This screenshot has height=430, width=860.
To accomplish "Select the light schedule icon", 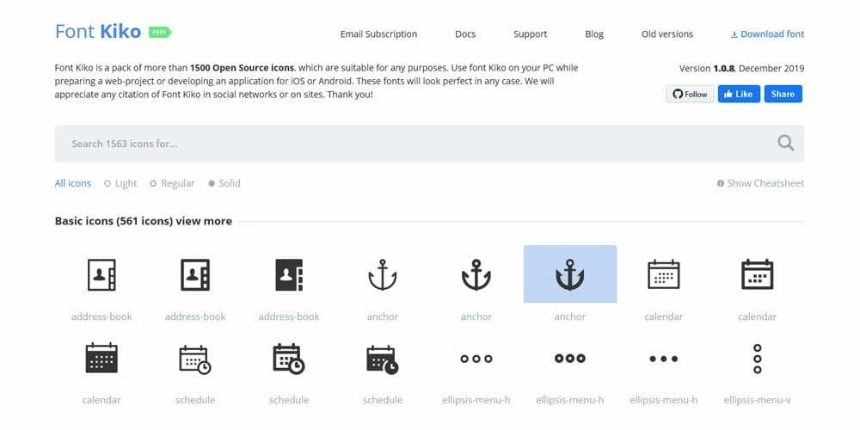I will click(195, 359).
